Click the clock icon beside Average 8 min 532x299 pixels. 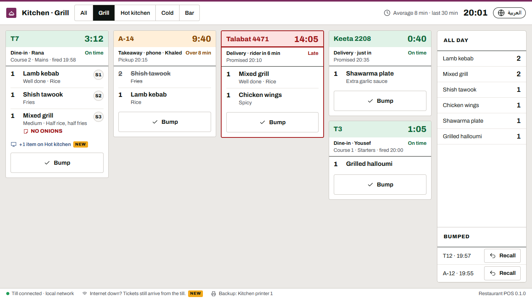(387, 13)
